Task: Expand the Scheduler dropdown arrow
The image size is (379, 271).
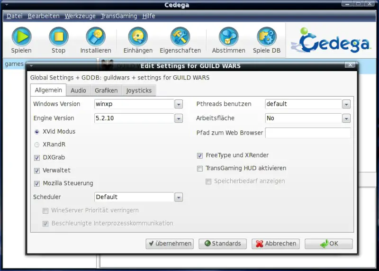Action: (x=179, y=197)
